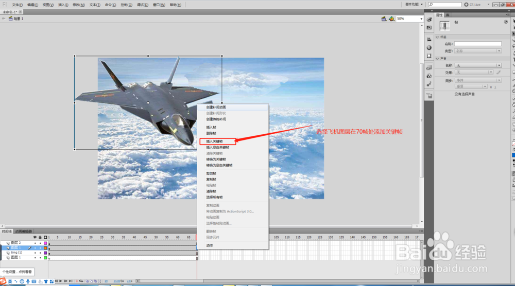Open the sound 名称 dropdown showing 无
Viewport: 515px width, 286px height.
478,65
